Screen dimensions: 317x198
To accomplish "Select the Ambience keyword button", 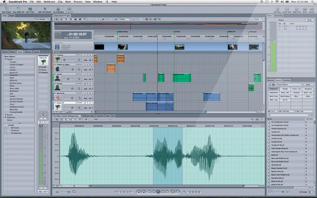I will coord(273,89).
